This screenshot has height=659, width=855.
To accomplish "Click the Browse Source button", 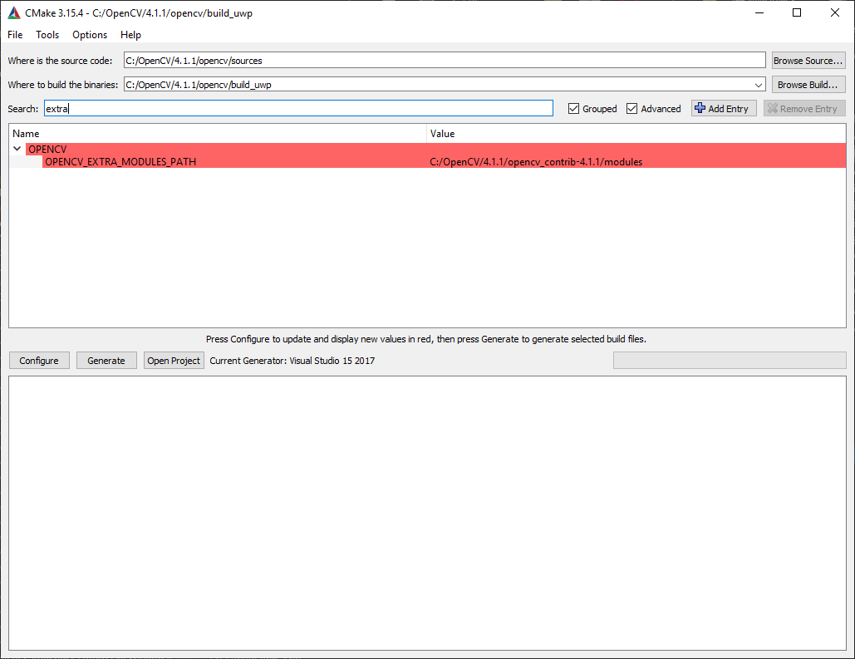I will (x=808, y=61).
